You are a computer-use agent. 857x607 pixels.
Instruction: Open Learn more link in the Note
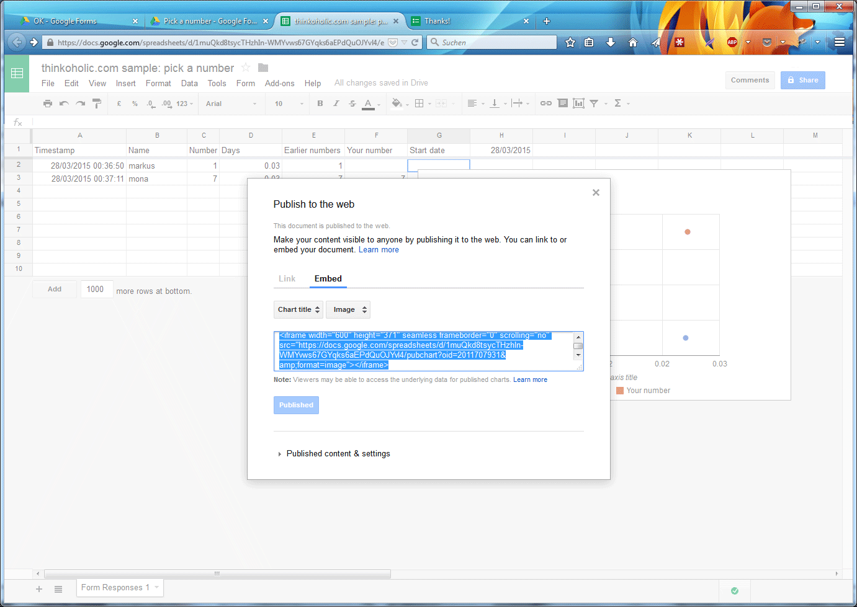point(530,379)
